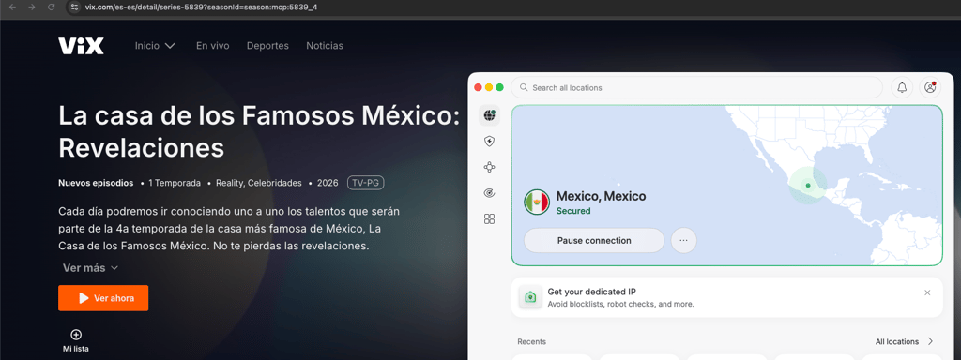Open the Deportes section
The height and width of the screenshot is (360, 961).
[267, 46]
